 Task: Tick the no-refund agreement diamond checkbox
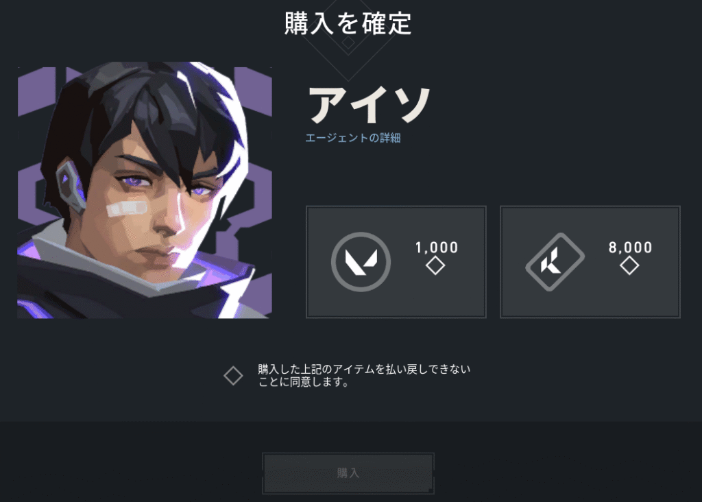point(233,376)
